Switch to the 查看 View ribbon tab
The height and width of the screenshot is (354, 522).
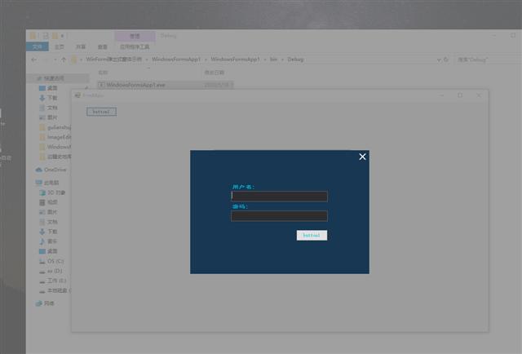point(102,47)
